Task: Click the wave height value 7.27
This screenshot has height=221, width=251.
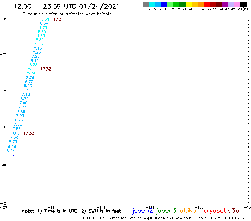Action: (22, 107)
